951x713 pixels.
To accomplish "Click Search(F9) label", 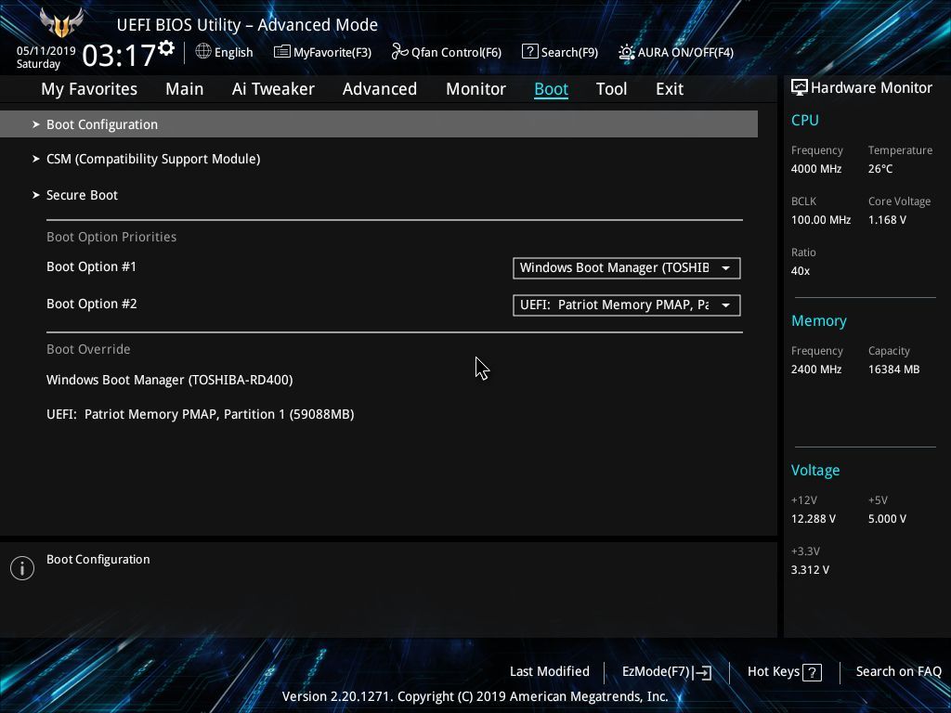I will pos(569,53).
